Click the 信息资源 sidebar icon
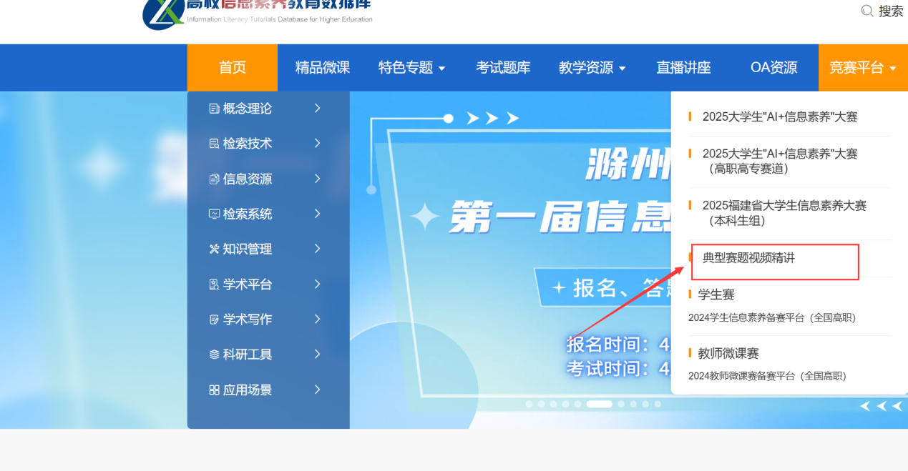This screenshot has width=908, height=471. pos(214,179)
